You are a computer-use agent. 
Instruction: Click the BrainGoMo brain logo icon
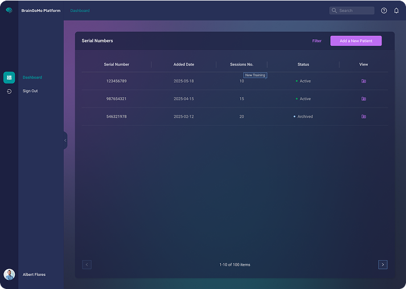click(x=9, y=10)
